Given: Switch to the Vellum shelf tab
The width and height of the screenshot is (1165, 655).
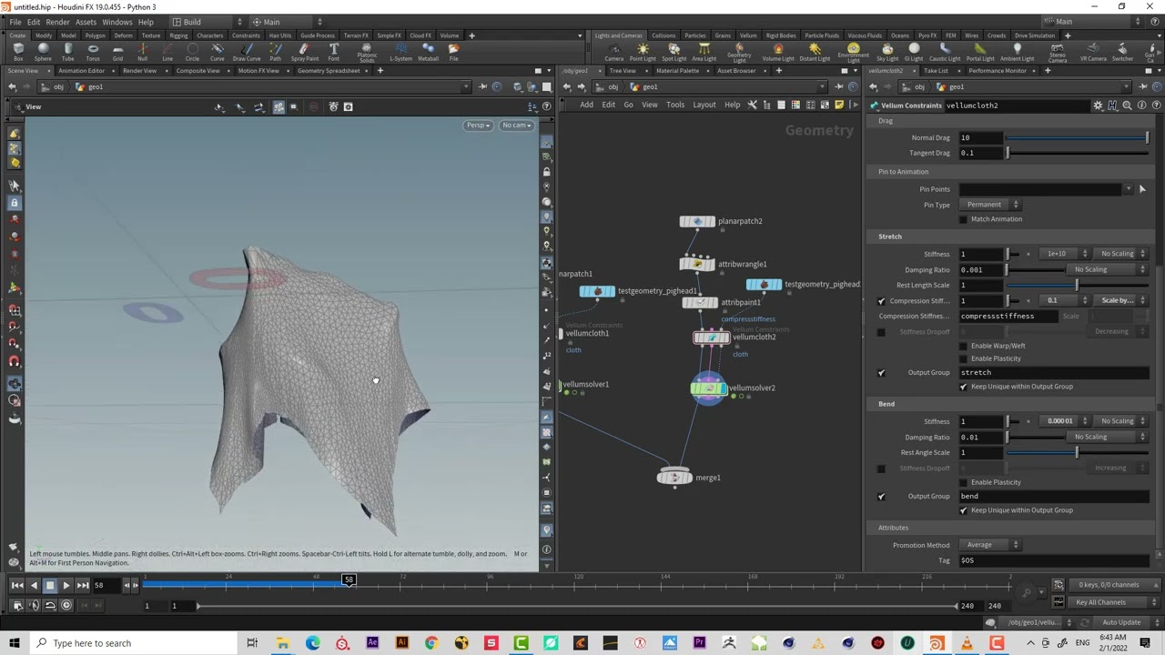Looking at the screenshot, I should click(748, 35).
